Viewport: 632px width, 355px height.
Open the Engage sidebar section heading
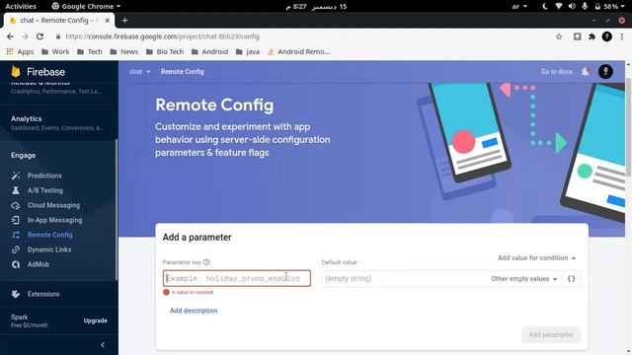[x=23, y=156]
